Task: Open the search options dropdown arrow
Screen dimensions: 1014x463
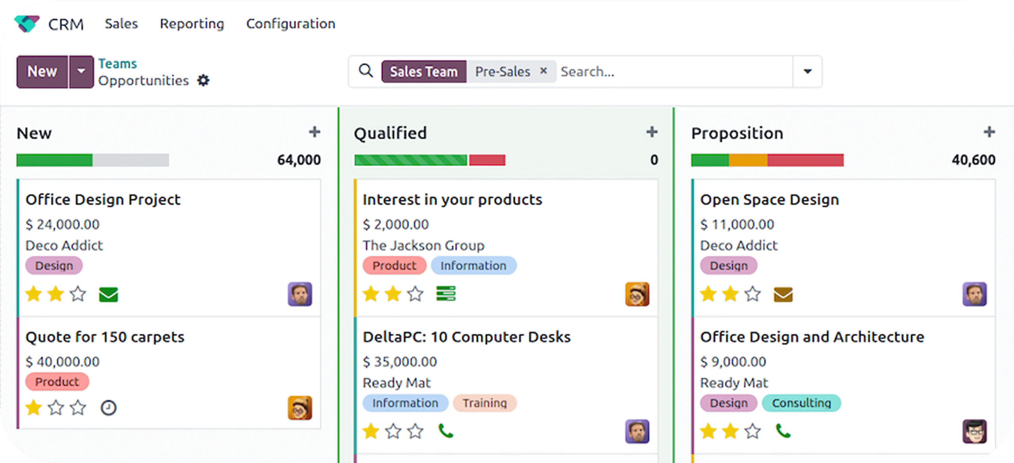Action: click(x=807, y=72)
